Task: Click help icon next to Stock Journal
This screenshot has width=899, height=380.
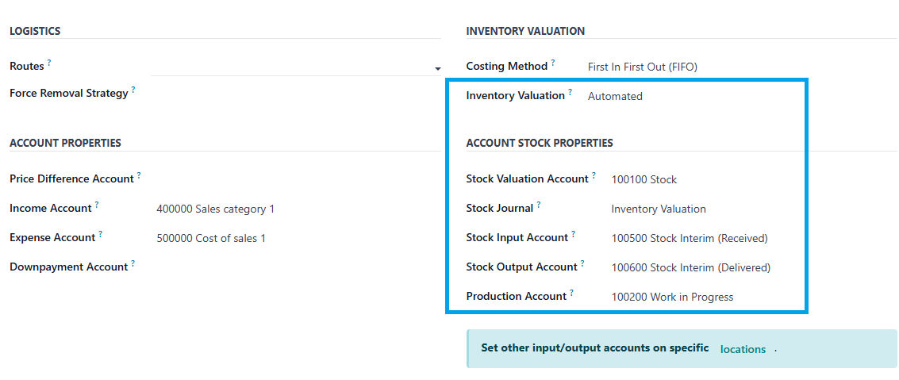Action: coord(539,204)
